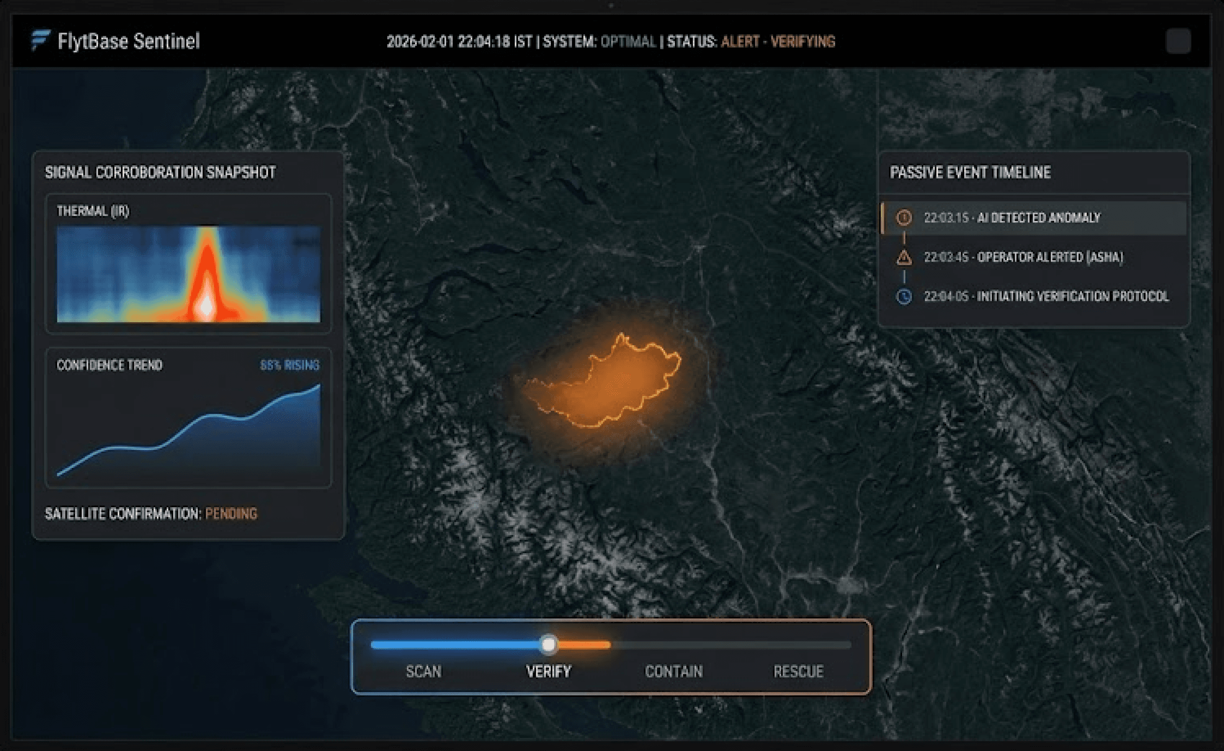Select the Initiating Verification Protocol entry

[x=1046, y=297]
